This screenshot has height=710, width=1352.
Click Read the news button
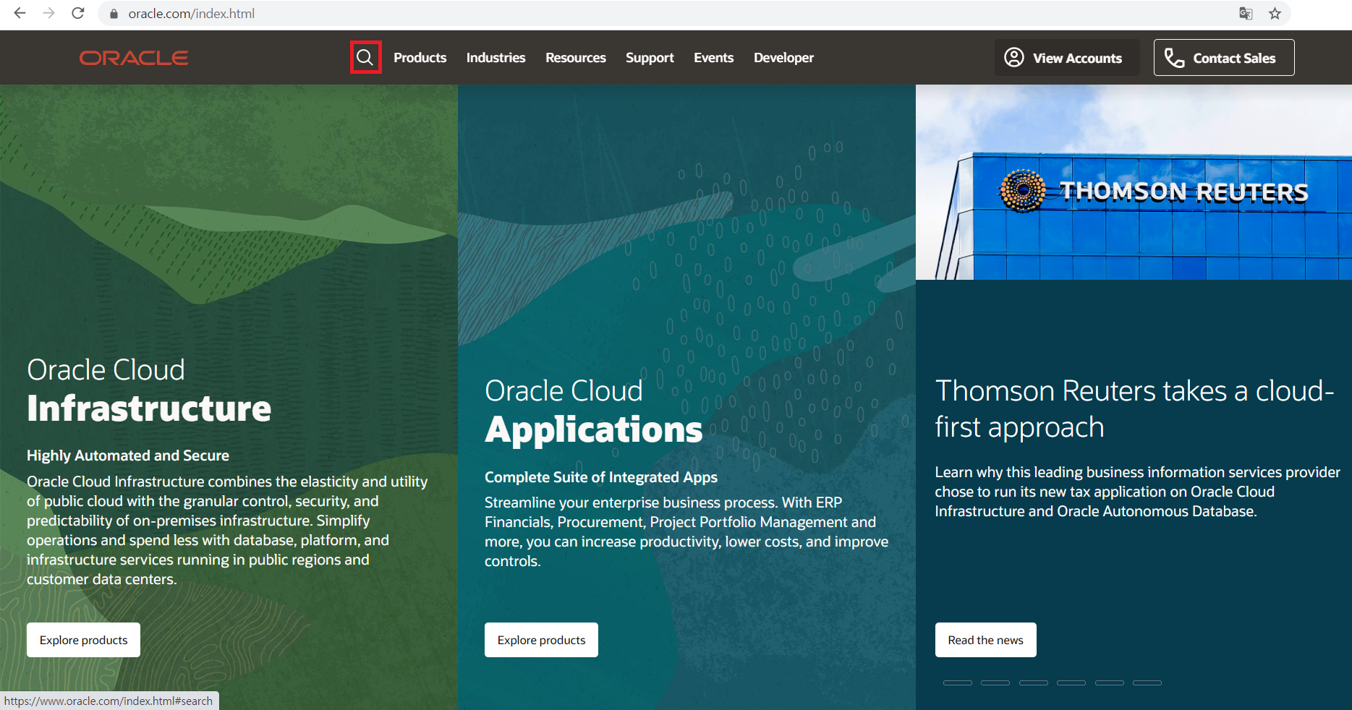(985, 640)
